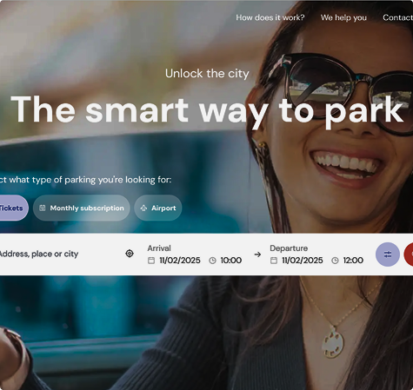The height and width of the screenshot is (390, 413).
Task: Click the Departure clock icon
Action: 335,261
